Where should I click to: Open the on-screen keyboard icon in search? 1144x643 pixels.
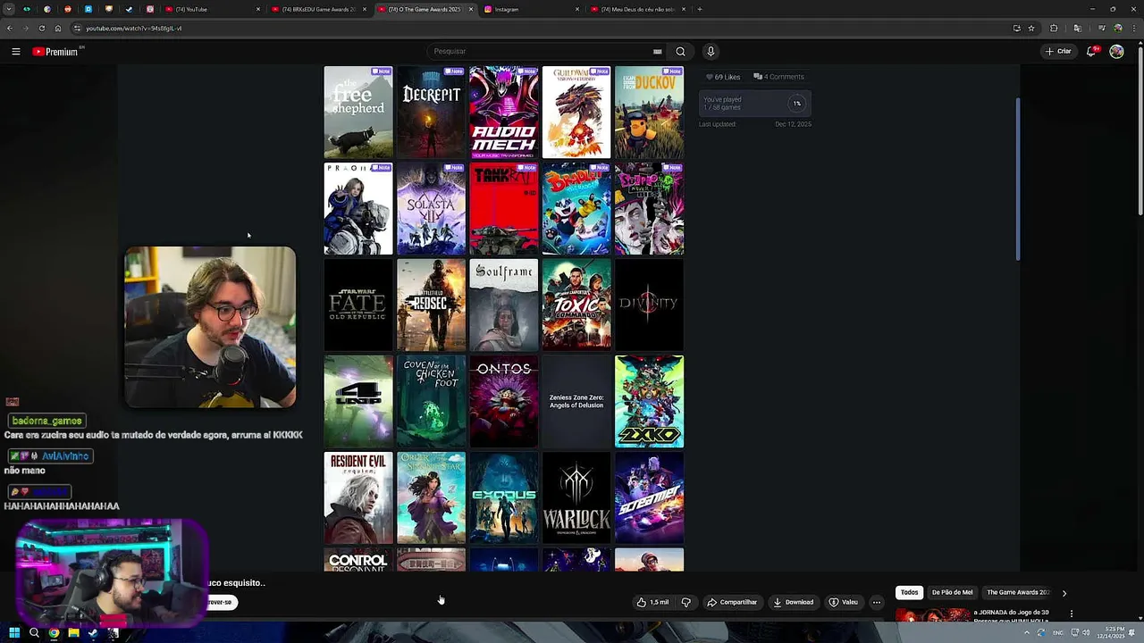click(657, 52)
